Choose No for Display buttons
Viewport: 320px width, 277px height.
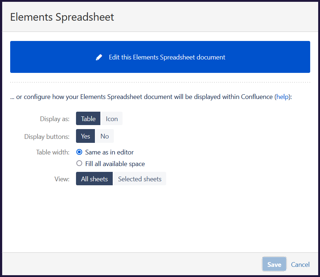105,136
